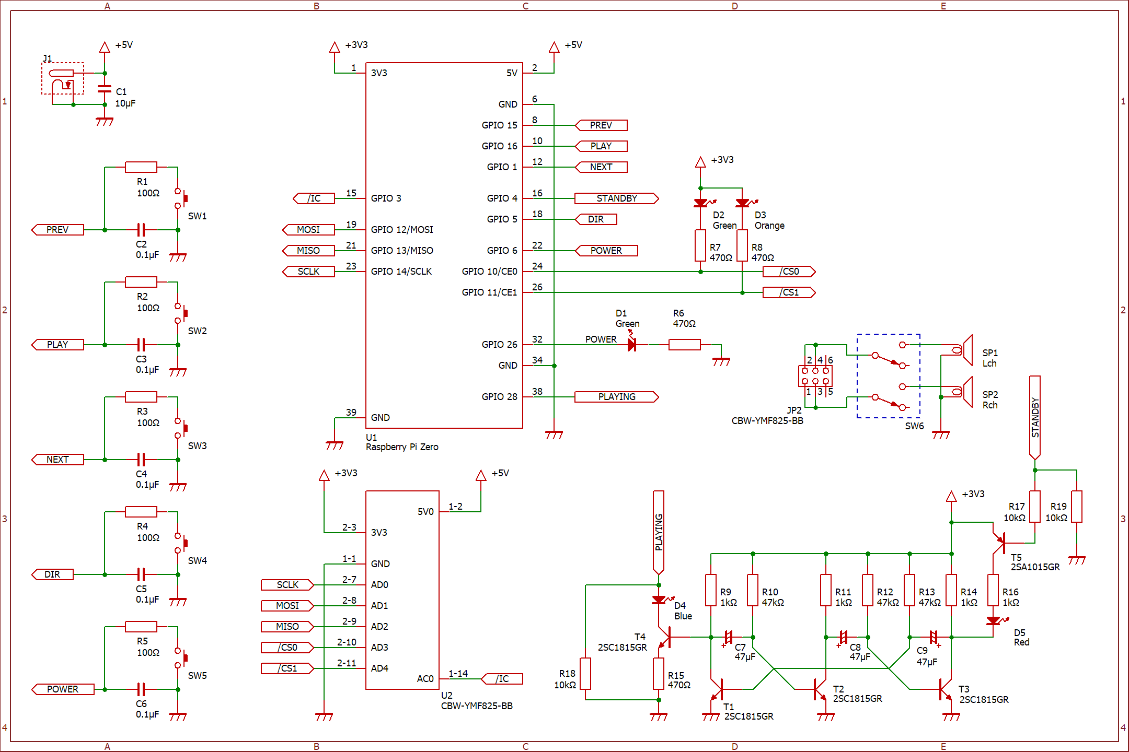Select the R6 470Ω resistor symbol
Screen dimensions: 1129x752
pyautogui.click(x=685, y=345)
